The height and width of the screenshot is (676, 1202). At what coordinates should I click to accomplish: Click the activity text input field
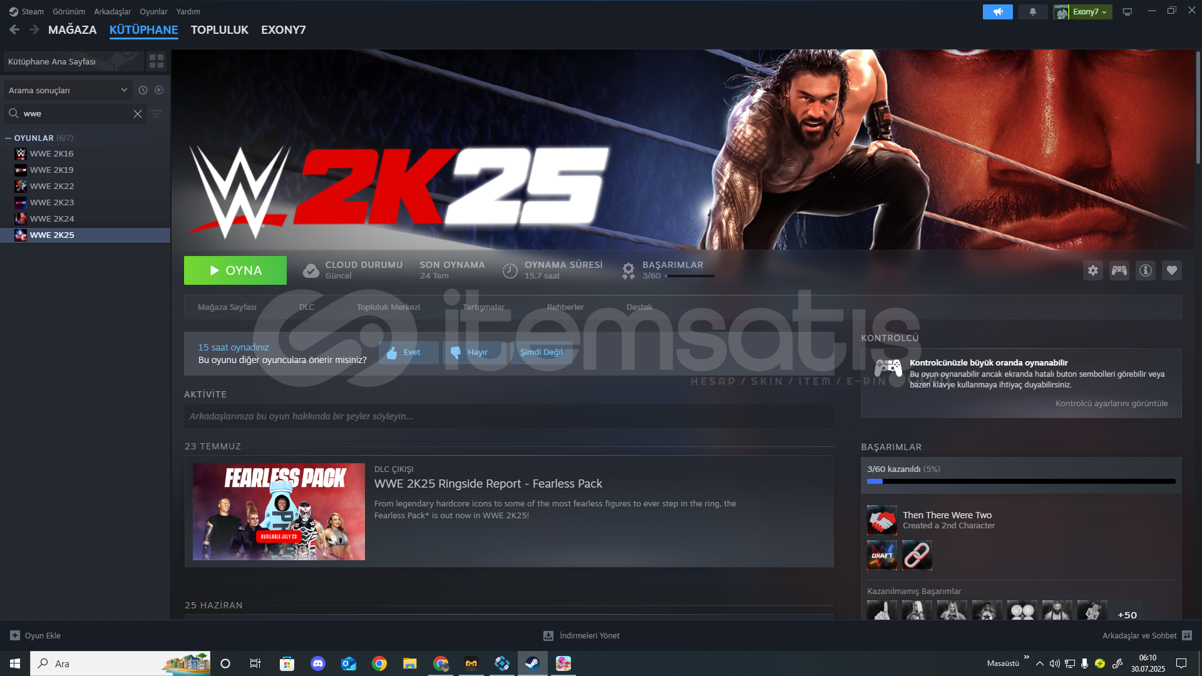(x=508, y=416)
